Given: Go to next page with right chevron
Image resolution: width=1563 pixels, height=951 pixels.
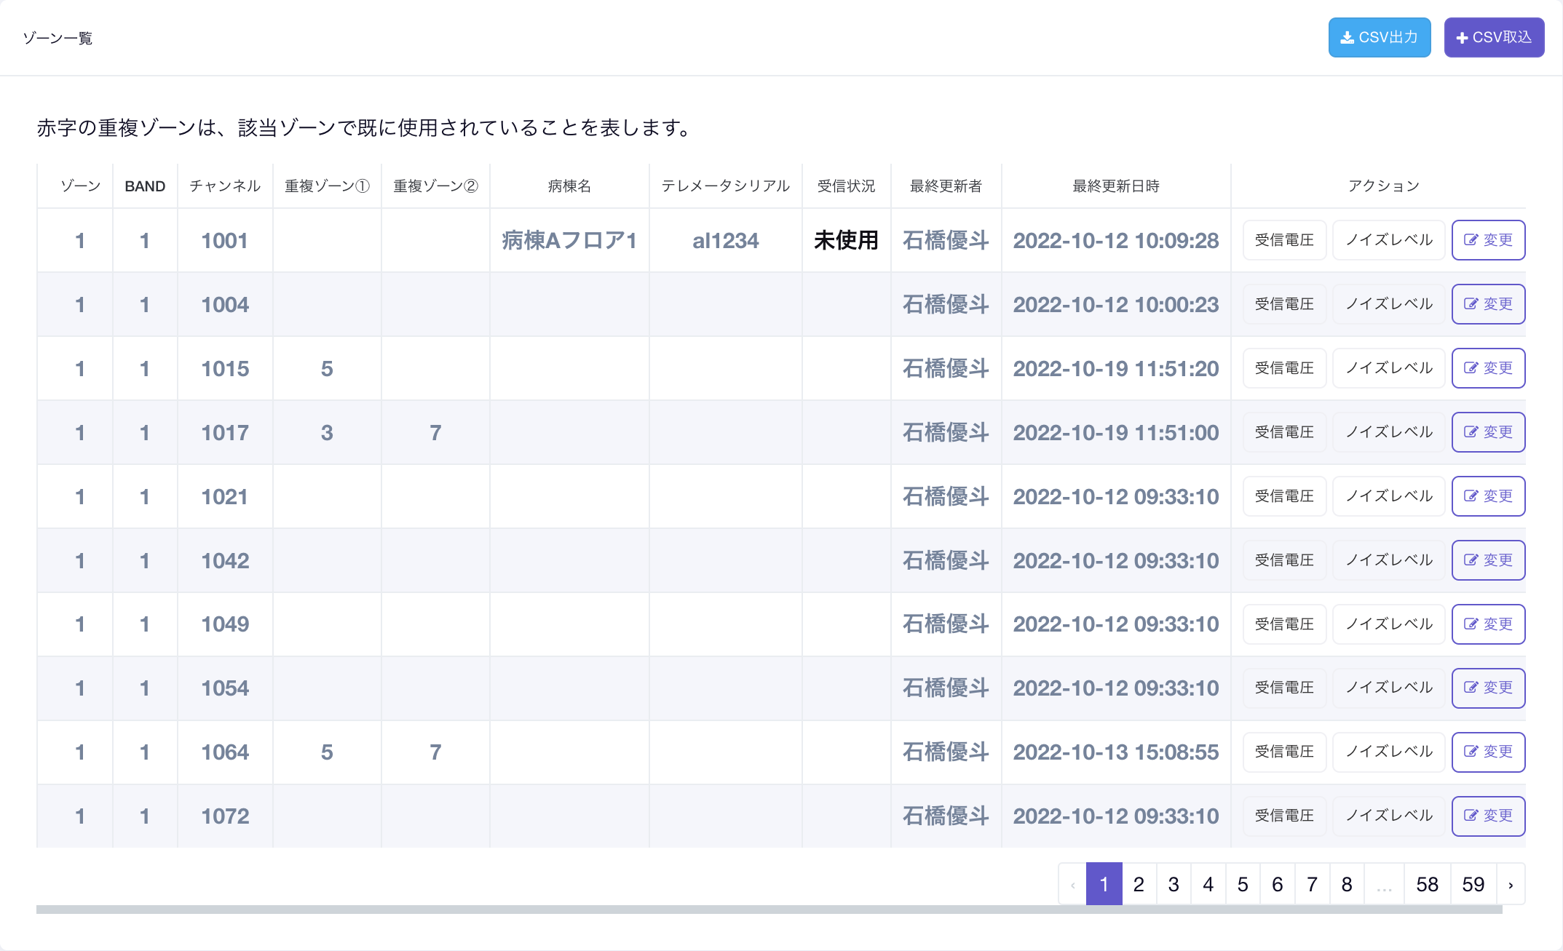Looking at the screenshot, I should 1511,885.
